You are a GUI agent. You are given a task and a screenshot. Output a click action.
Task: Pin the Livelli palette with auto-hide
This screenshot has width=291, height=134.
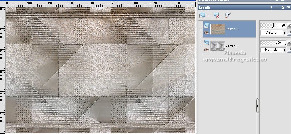[271, 7]
